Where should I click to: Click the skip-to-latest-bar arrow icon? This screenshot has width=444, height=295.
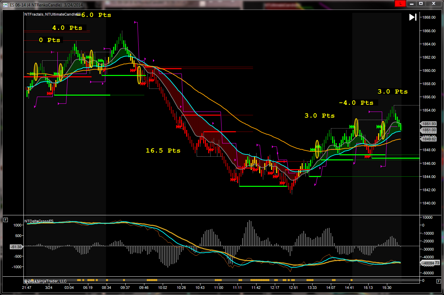(x=413, y=17)
